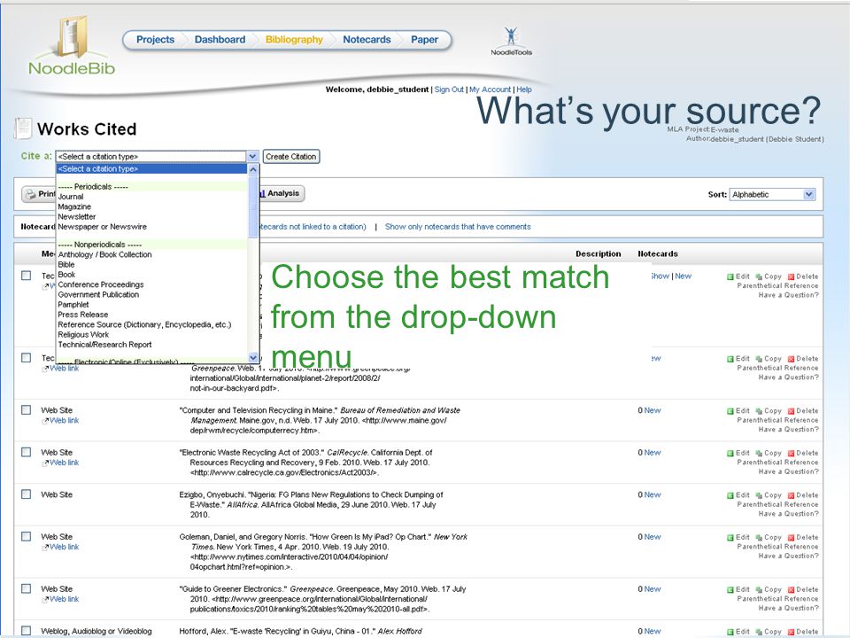Image resolution: width=850 pixels, height=638 pixels.
Task: Click the citation list scroll-up arrow
Action: (253, 169)
